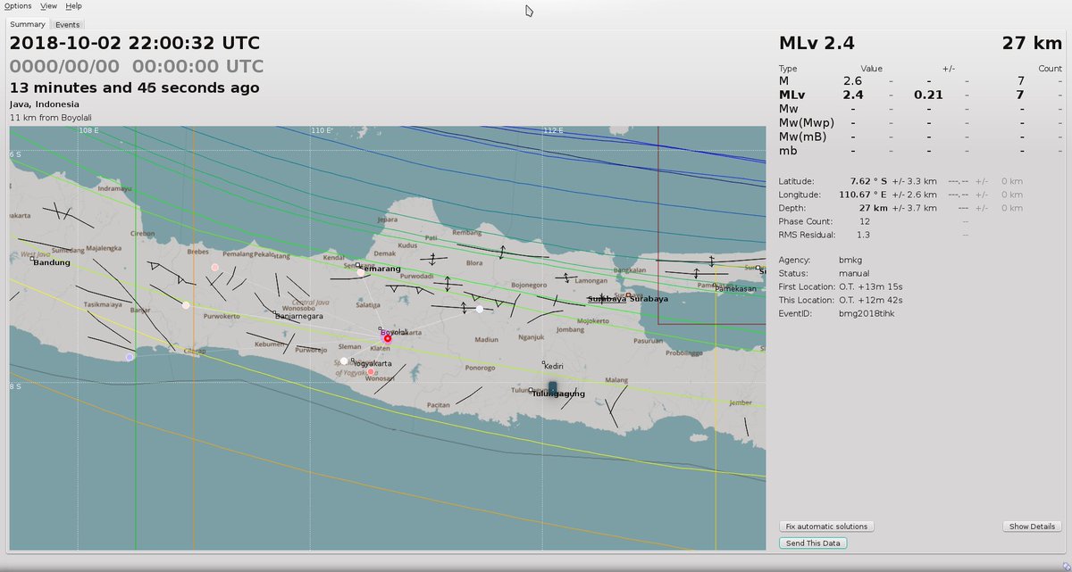
Task: Click the Madiun label on map
Action: (x=487, y=339)
